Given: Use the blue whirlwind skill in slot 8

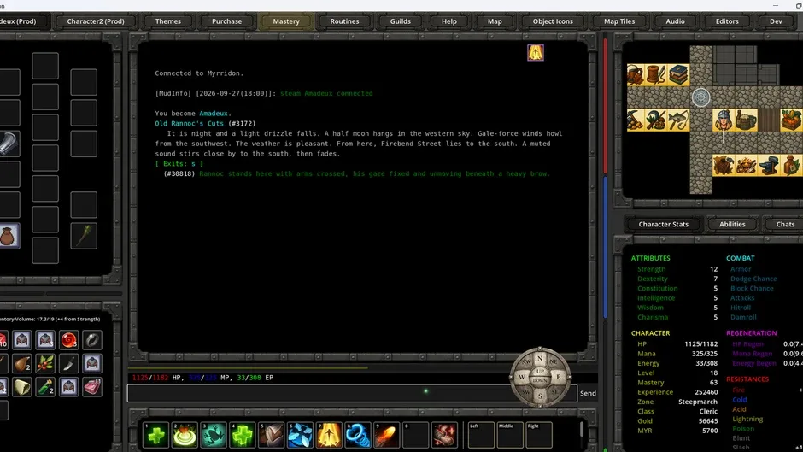Looking at the screenshot, I should click(x=357, y=435).
